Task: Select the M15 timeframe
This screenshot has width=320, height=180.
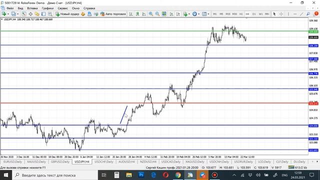Action: pyautogui.click(x=228, y=14)
